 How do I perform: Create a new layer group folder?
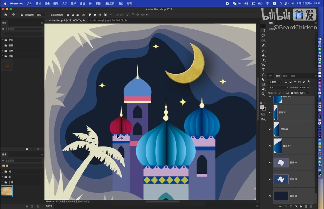click(301, 206)
